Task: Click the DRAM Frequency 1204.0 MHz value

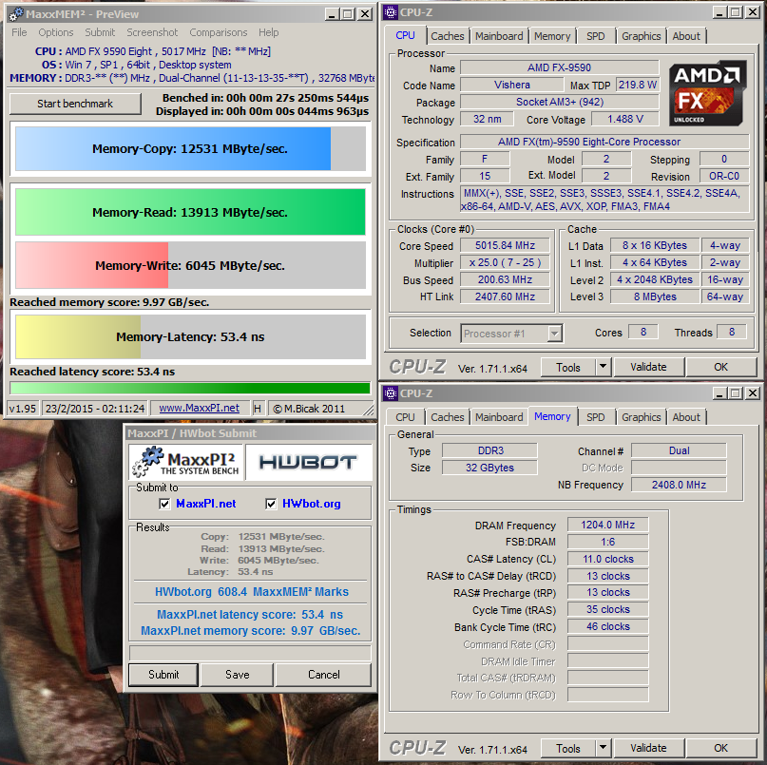Action: point(608,525)
